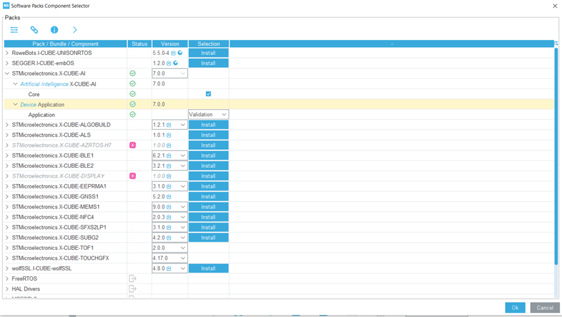Expand the FreeRTOS row
This screenshot has width=562, height=317.
[x=7, y=278]
